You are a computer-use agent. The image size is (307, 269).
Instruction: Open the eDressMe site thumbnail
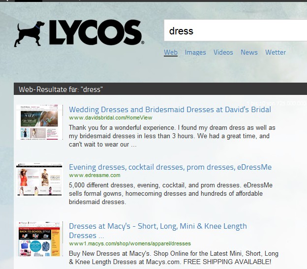point(39,179)
